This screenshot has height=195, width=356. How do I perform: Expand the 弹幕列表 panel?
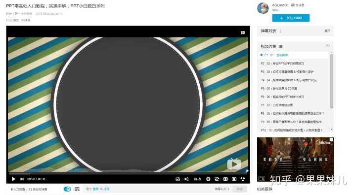click(327, 31)
